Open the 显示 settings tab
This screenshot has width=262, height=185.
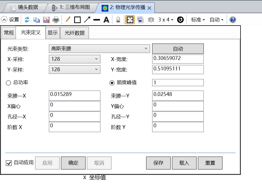coord(53,33)
